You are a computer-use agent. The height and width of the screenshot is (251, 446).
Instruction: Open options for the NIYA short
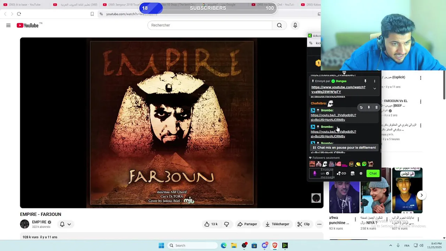coord(386,219)
